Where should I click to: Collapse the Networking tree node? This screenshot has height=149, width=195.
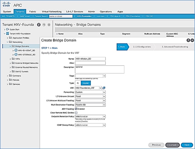(7, 42)
